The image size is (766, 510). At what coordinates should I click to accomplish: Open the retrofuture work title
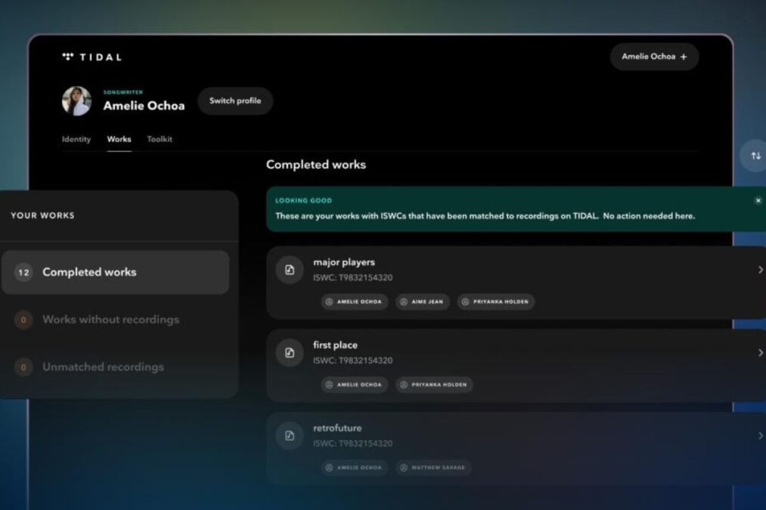point(337,428)
